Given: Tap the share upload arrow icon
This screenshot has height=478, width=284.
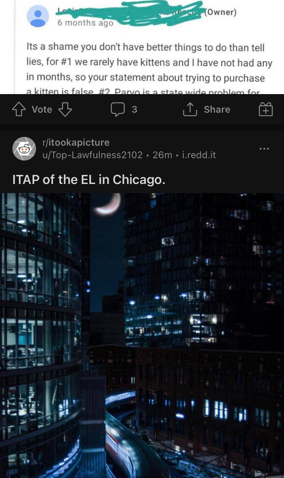Looking at the screenshot, I should pyautogui.click(x=189, y=110).
